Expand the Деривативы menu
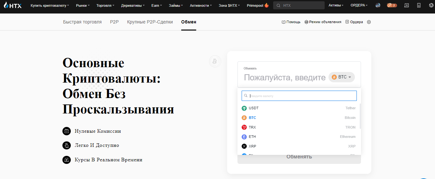435x179 pixels. coord(133,5)
